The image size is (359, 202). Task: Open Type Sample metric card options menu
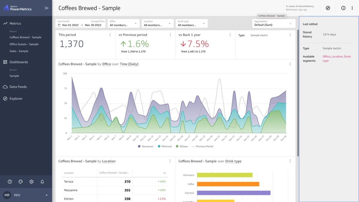[x=290, y=35]
